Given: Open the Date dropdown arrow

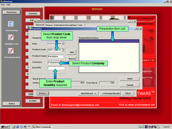Looking at the screenshot, I should coord(63,43).
